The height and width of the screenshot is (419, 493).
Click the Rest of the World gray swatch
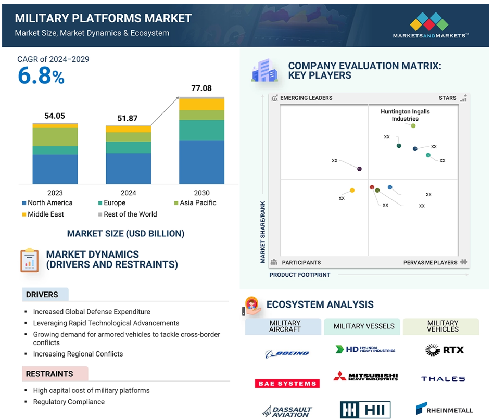pos(100,214)
